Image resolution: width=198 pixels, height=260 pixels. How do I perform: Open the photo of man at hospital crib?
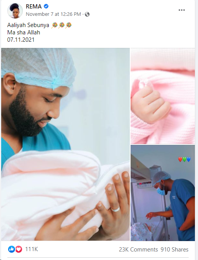click(x=163, y=193)
